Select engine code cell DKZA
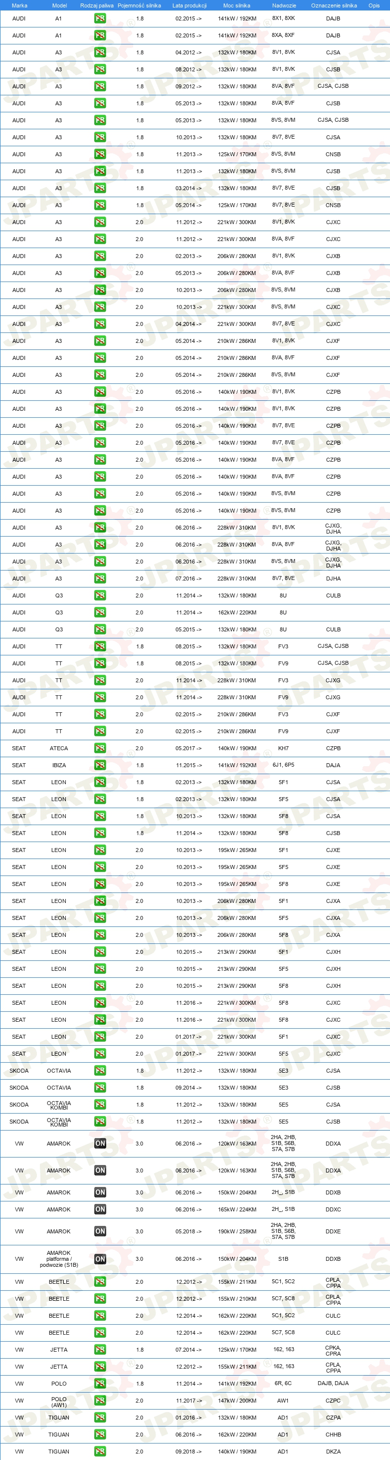 [x=334, y=1452]
